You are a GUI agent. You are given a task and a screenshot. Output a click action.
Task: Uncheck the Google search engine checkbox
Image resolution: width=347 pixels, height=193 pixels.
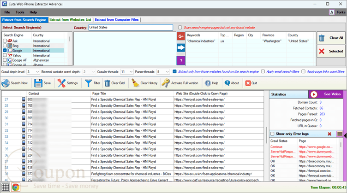pyautogui.click(x=5, y=51)
